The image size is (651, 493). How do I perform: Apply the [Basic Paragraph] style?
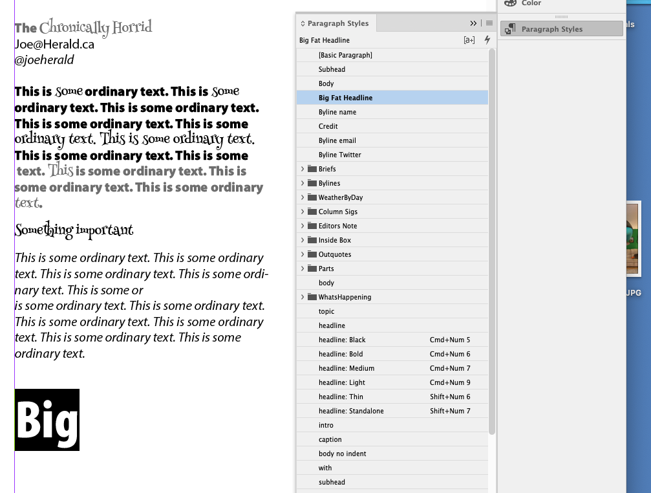click(x=392, y=55)
